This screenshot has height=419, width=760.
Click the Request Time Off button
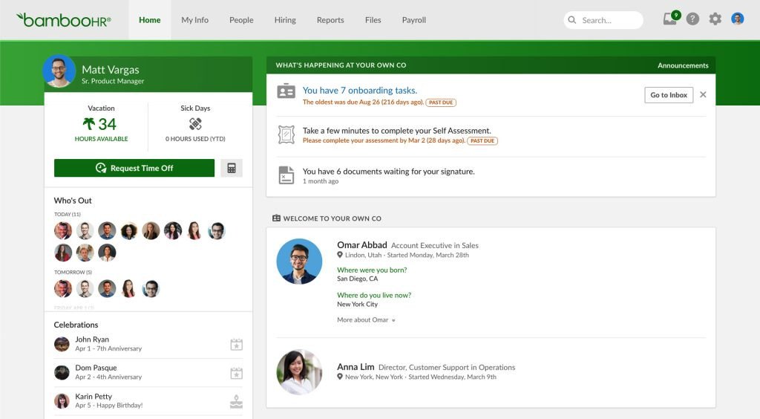pyautogui.click(x=134, y=168)
